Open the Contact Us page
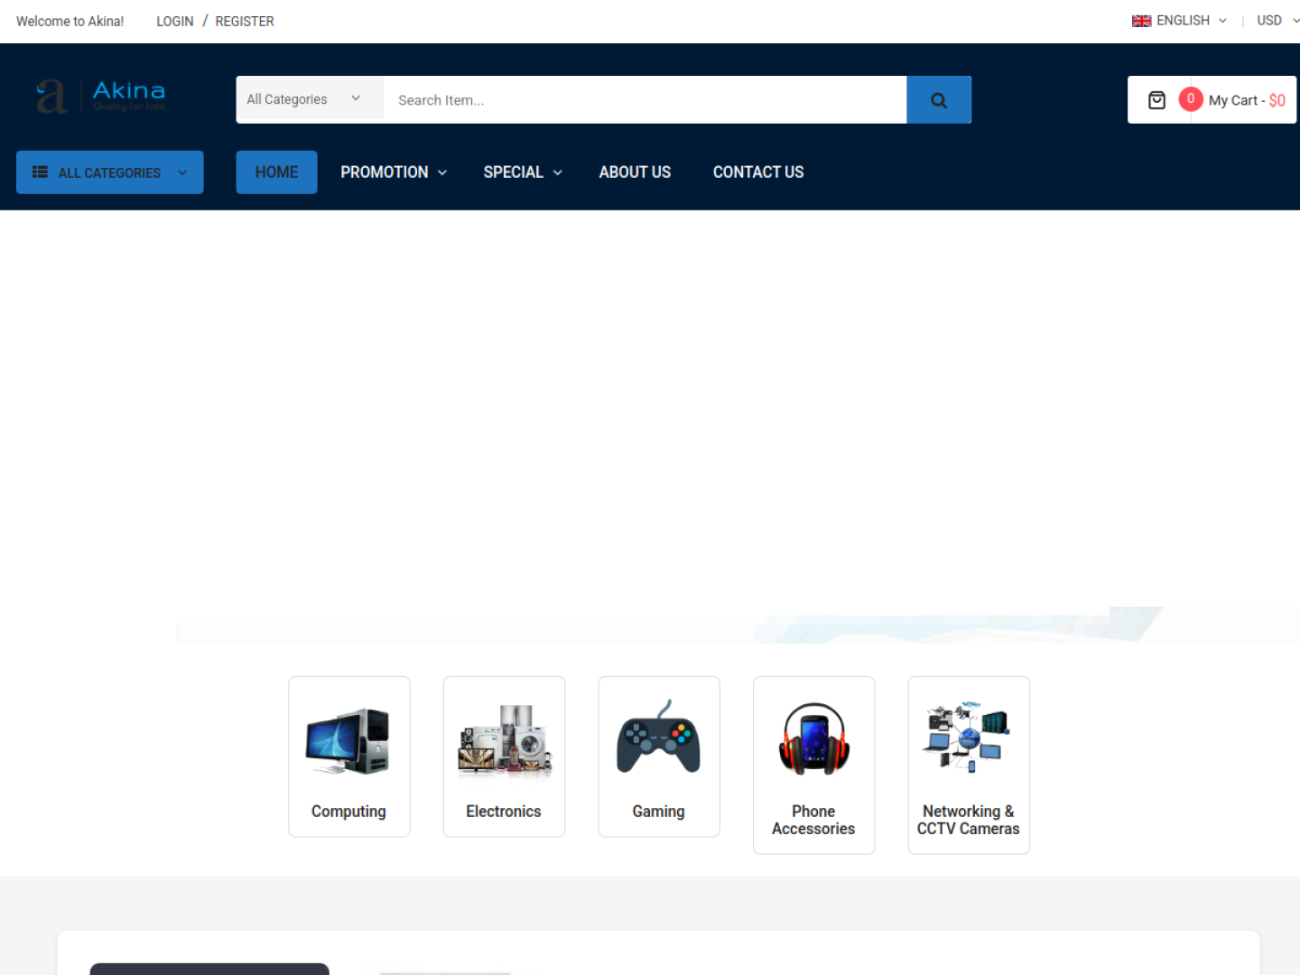 pyautogui.click(x=758, y=172)
